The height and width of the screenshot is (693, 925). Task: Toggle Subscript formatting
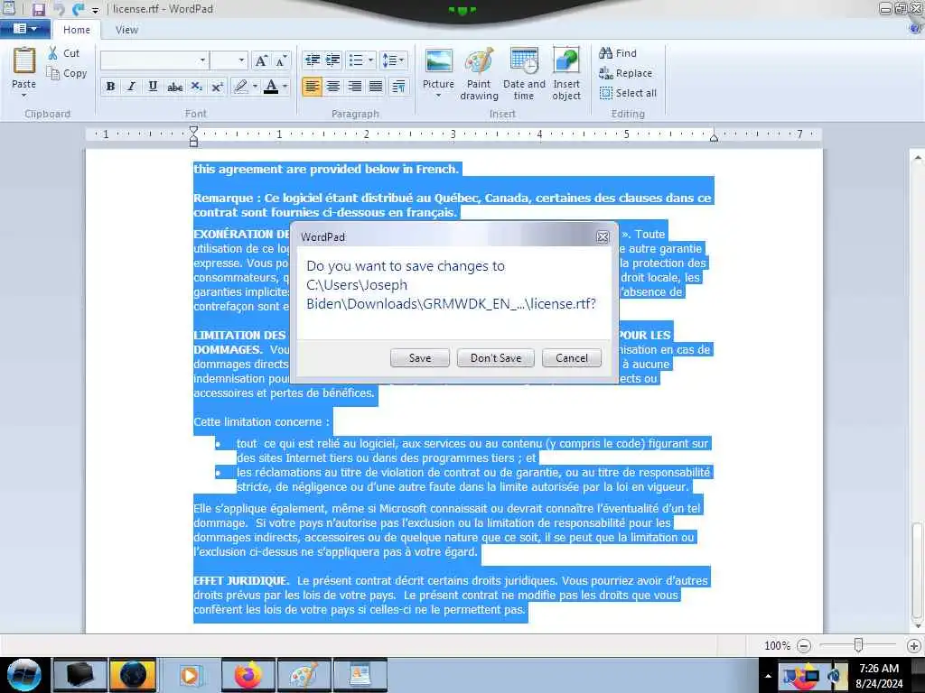196,87
